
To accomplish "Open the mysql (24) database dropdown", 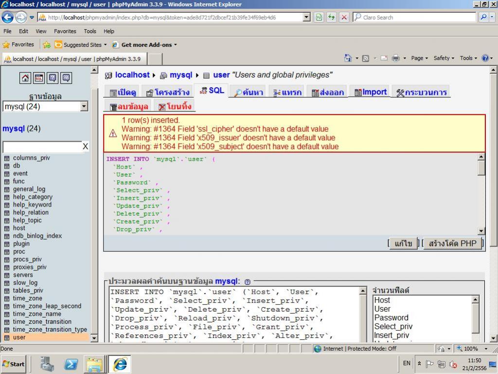I will [84, 107].
